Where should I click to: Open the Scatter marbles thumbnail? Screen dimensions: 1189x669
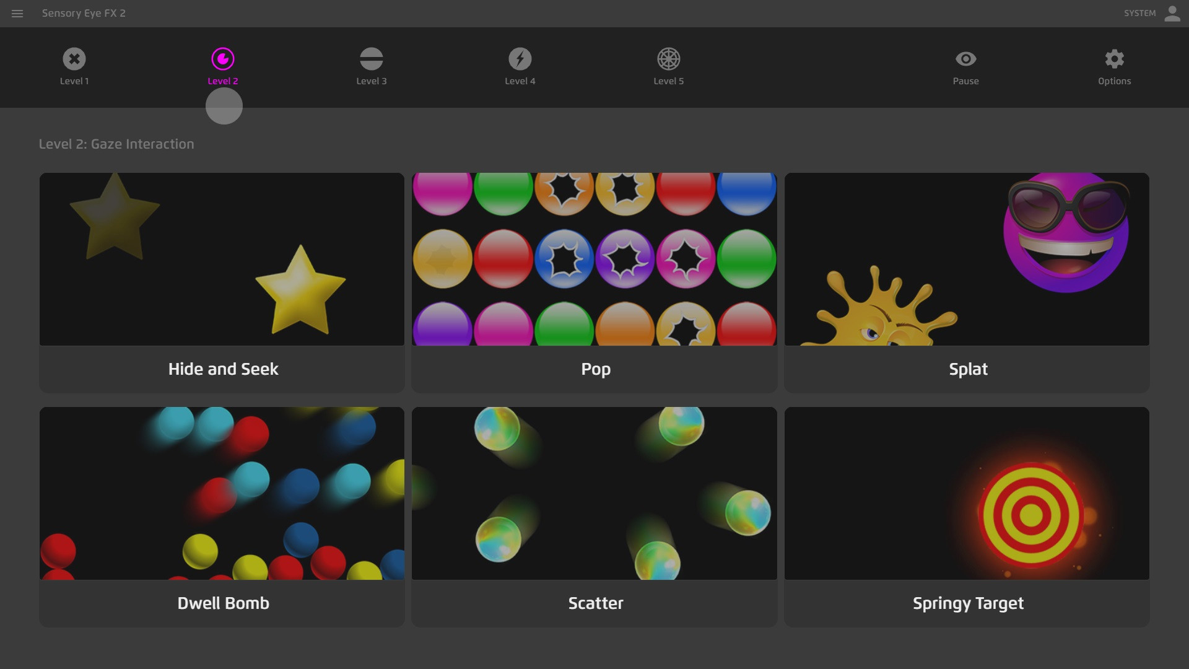coord(594,493)
